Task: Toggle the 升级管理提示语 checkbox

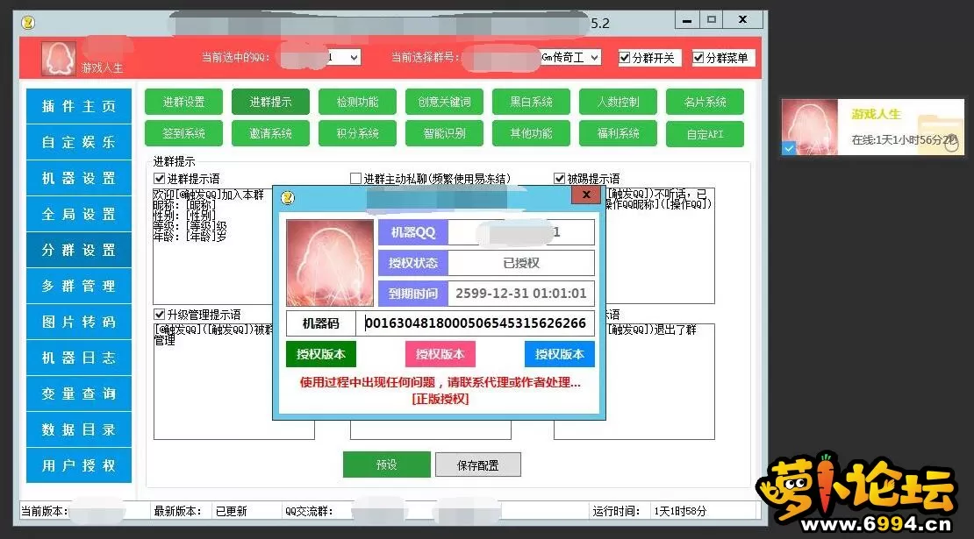Action: (160, 315)
